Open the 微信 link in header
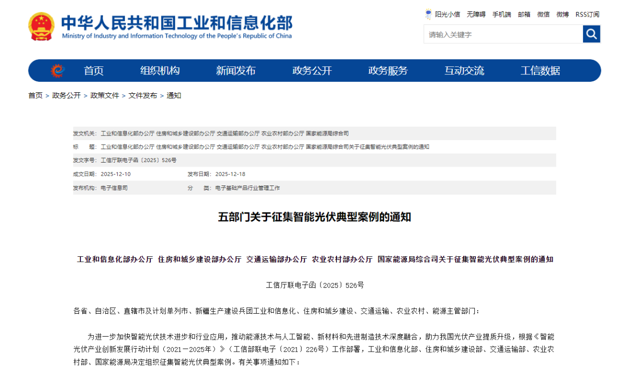 pos(543,14)
